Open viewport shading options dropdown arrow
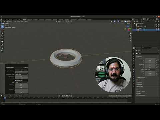 (131, 21)
